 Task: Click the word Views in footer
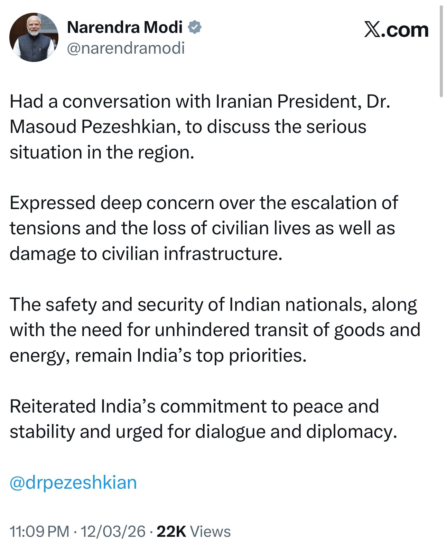211,531
